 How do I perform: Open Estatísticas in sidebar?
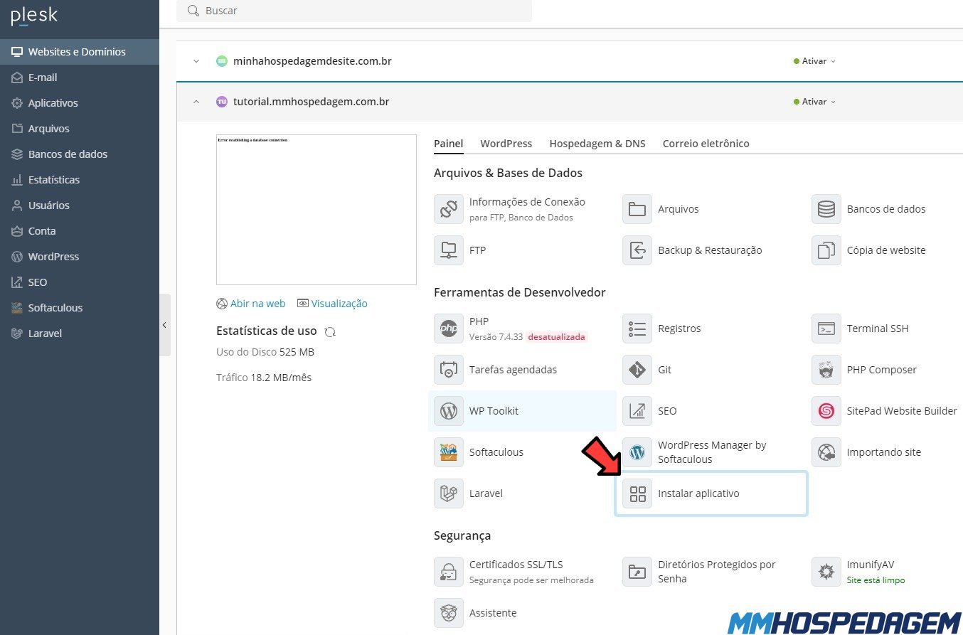point(80,180)
